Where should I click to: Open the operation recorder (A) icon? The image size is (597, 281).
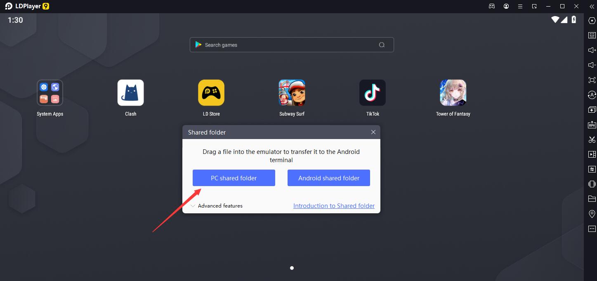(x=592, y=95)
